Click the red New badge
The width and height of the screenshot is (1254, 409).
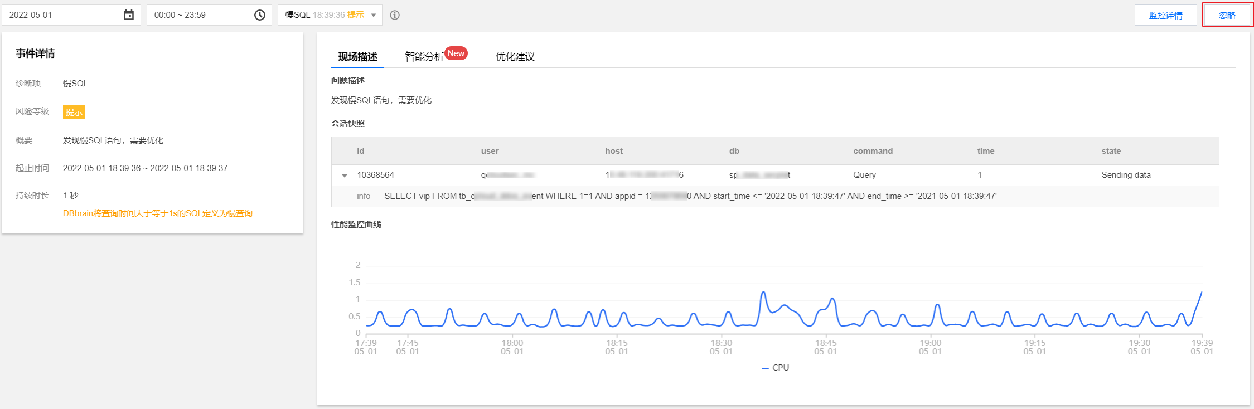tap(456, 53)
